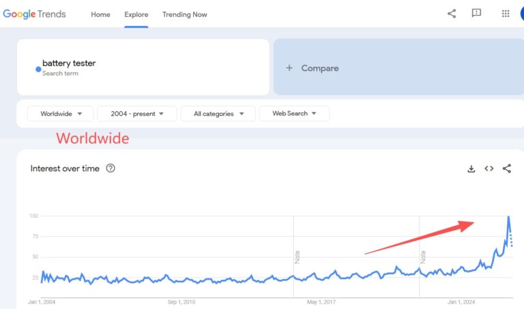Open the help icon beside Interest over time

(x=111, y=168)
